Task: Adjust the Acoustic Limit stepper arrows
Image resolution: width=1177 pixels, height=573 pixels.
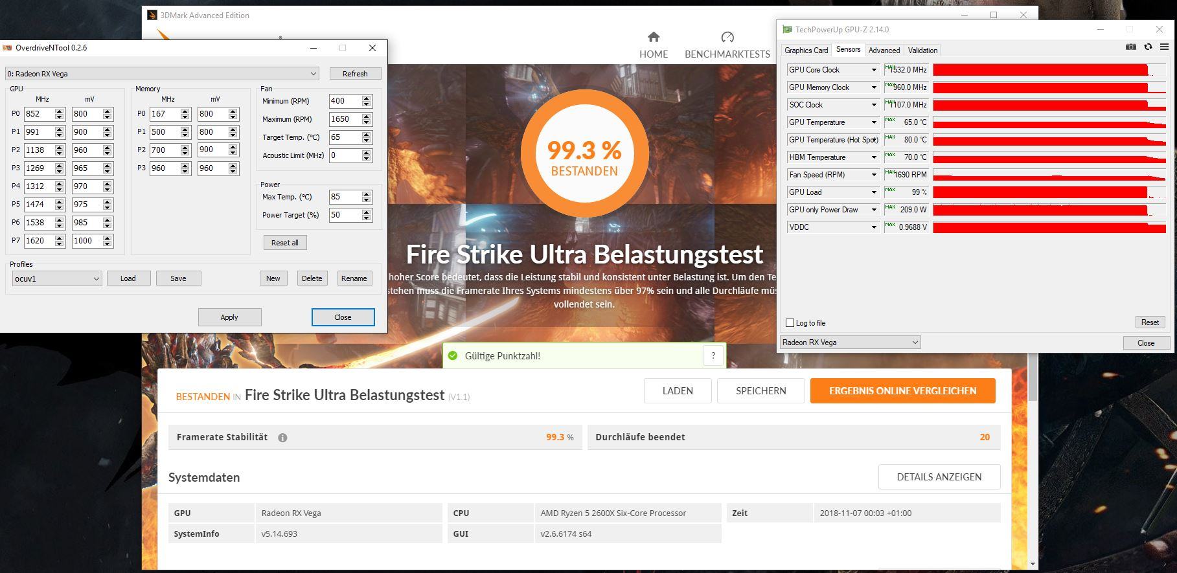Action: point(367,155)
